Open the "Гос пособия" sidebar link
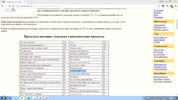The height and width of the screenshot is (100, 178). (x=159, y=54)
